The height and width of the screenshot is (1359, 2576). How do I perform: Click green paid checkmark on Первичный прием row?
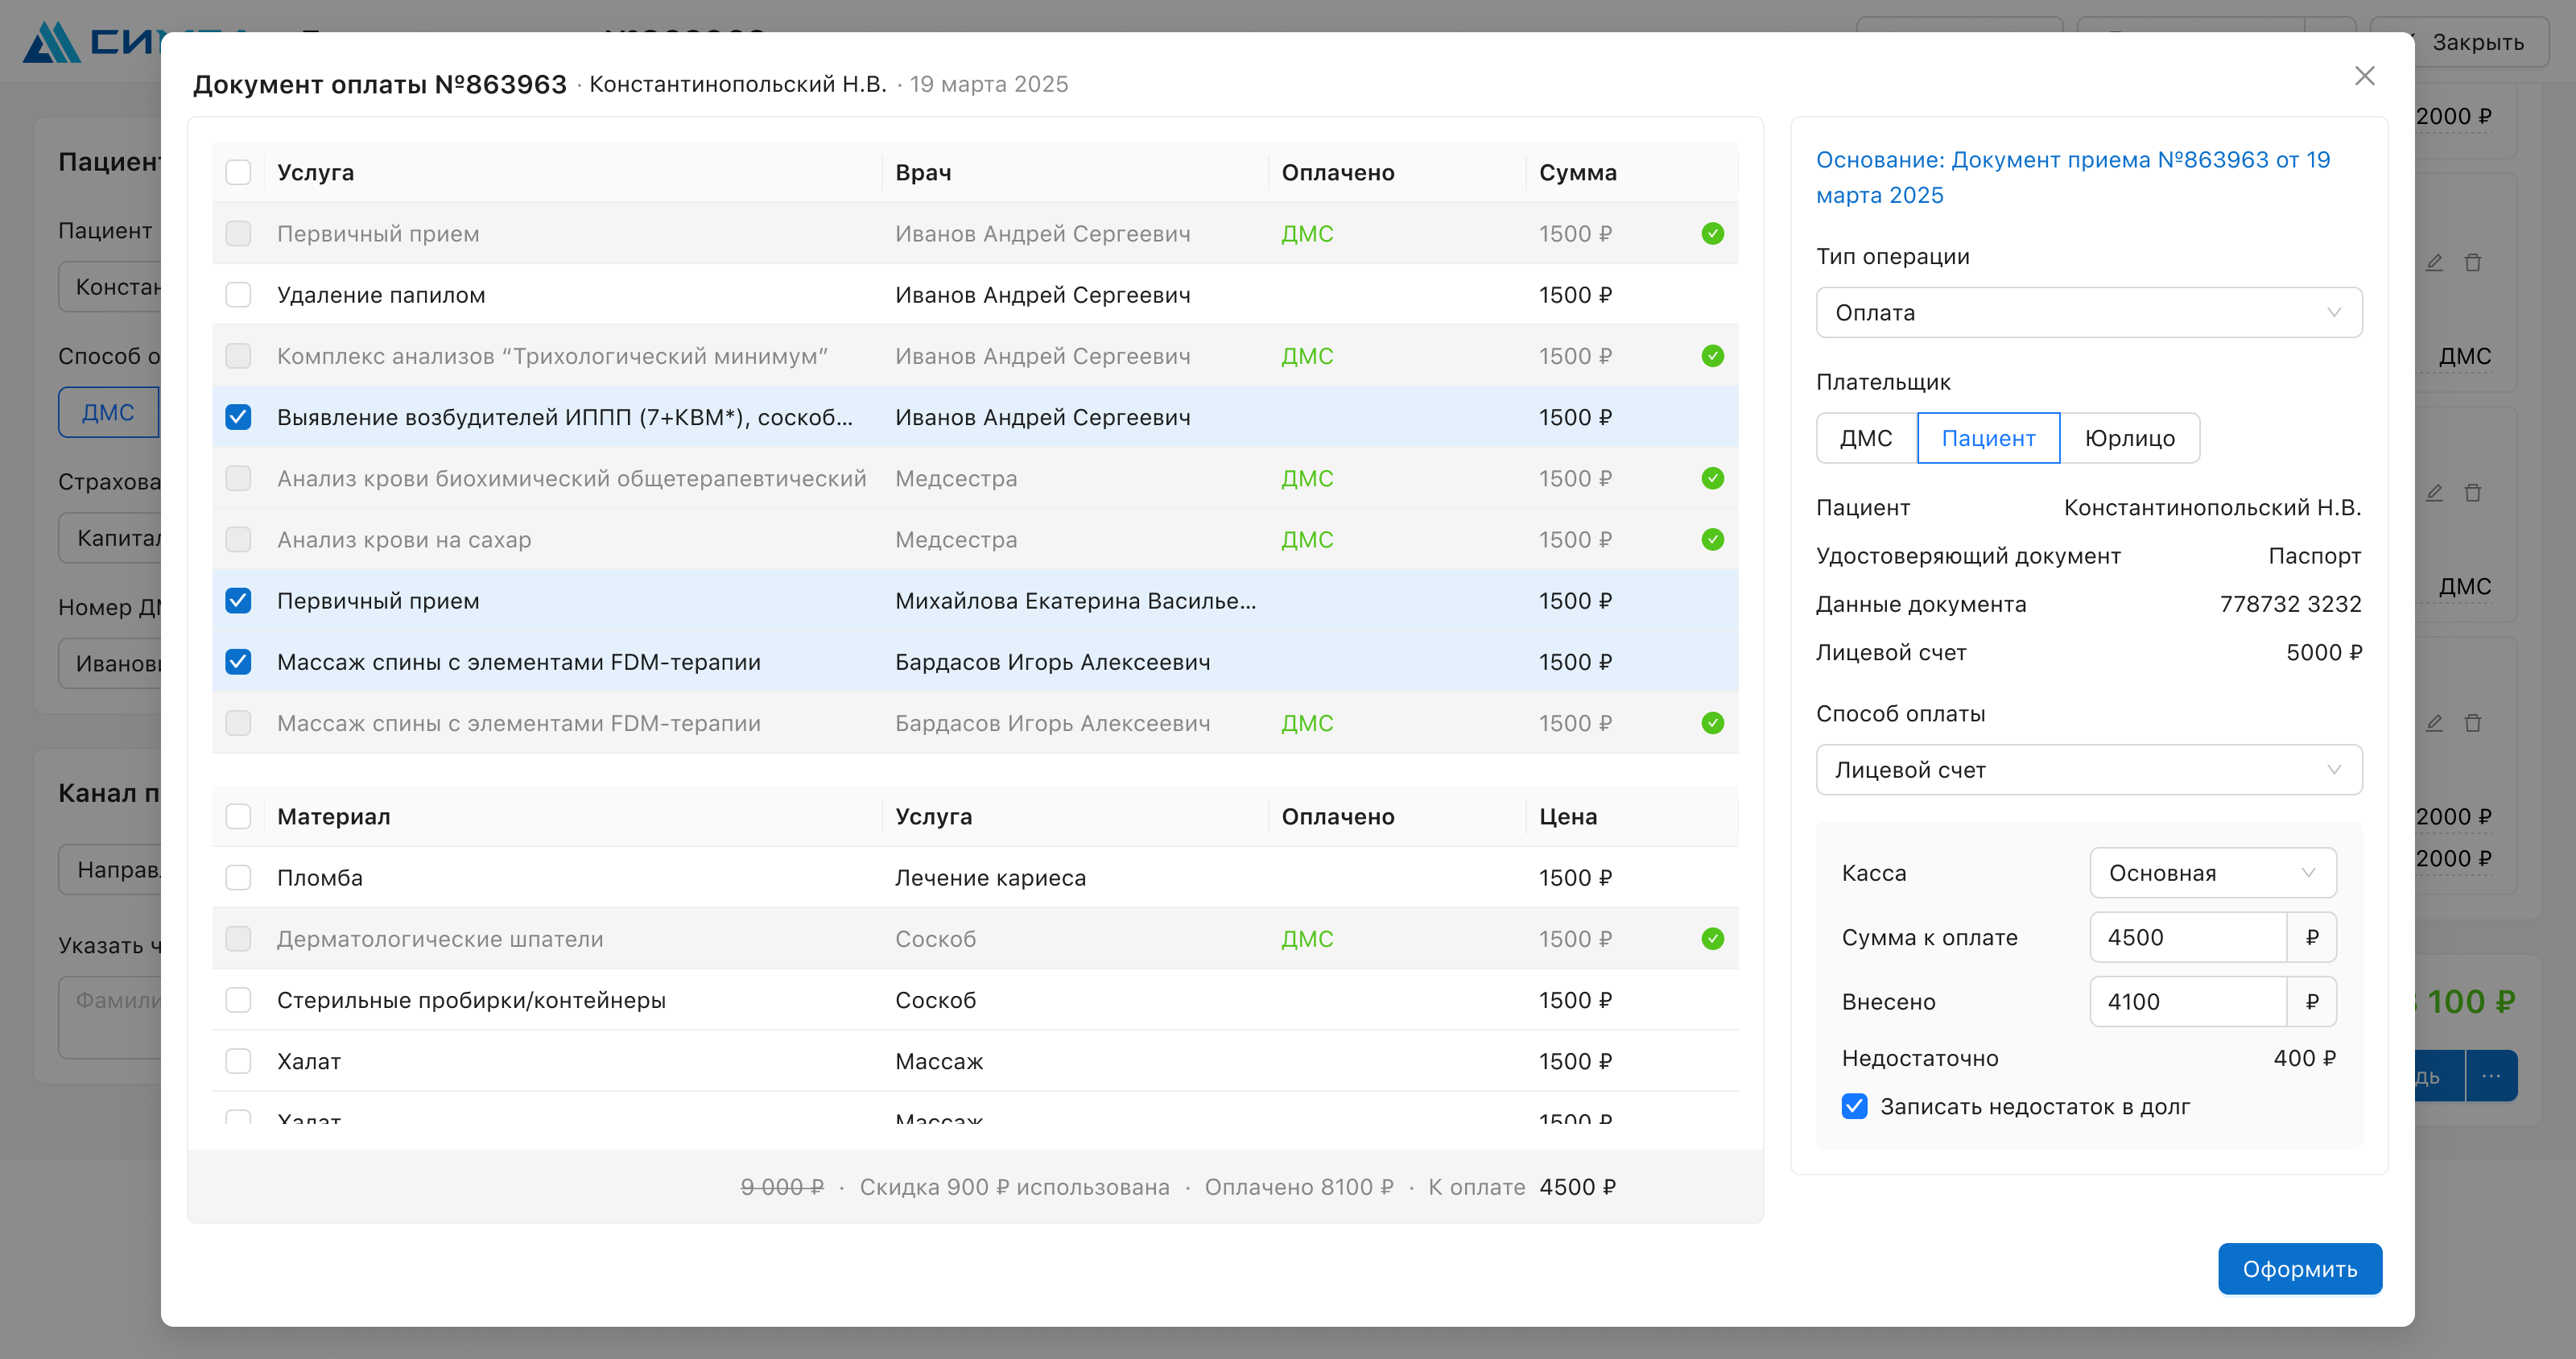point(1712,234)
